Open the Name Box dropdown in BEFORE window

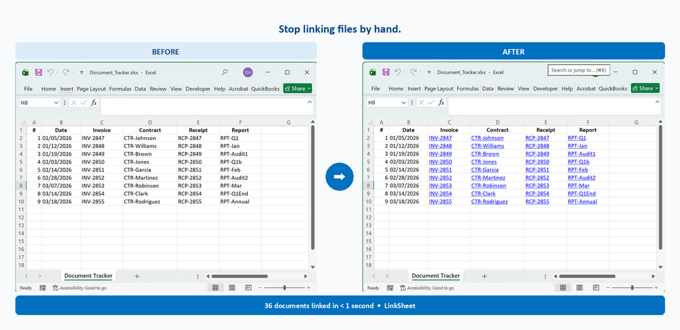[56, 103]
